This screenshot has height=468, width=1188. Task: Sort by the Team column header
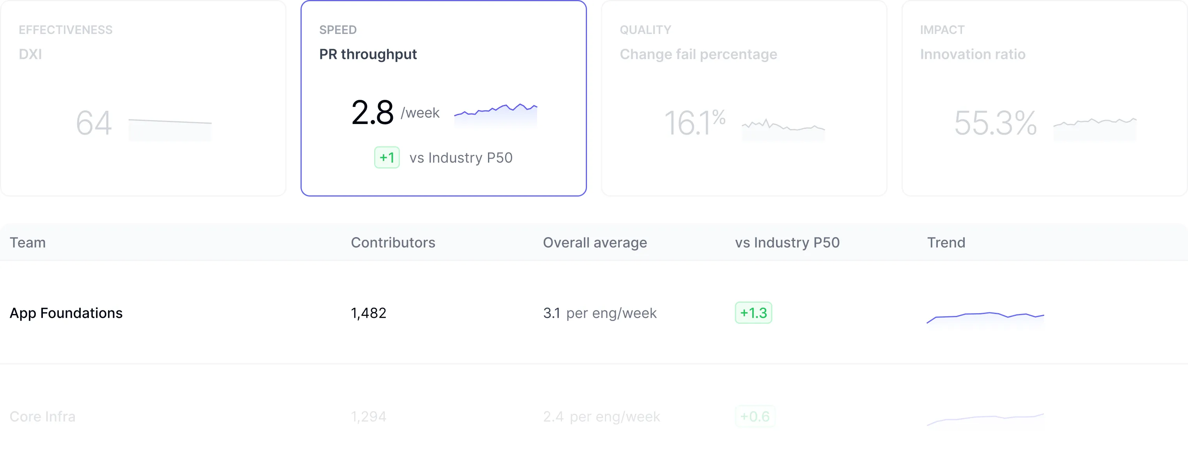coord(28,242)
